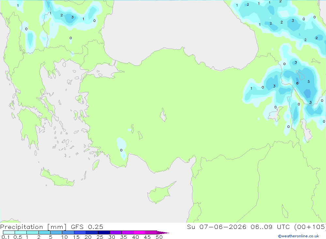The width and height of the screenshot is (326, 239).
Task: Click the '35' legend scale label
Action: [124, 237]
